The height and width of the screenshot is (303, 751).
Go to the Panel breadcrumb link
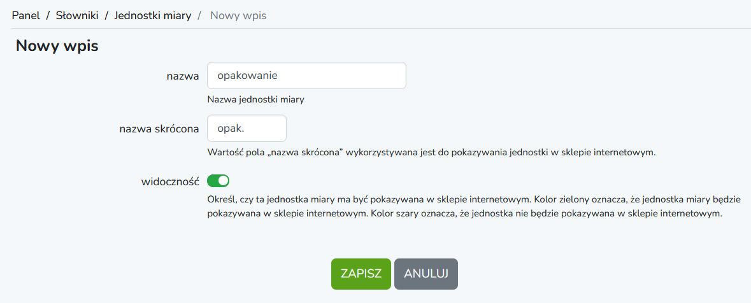pyautogui.click(x=26, y=15)
